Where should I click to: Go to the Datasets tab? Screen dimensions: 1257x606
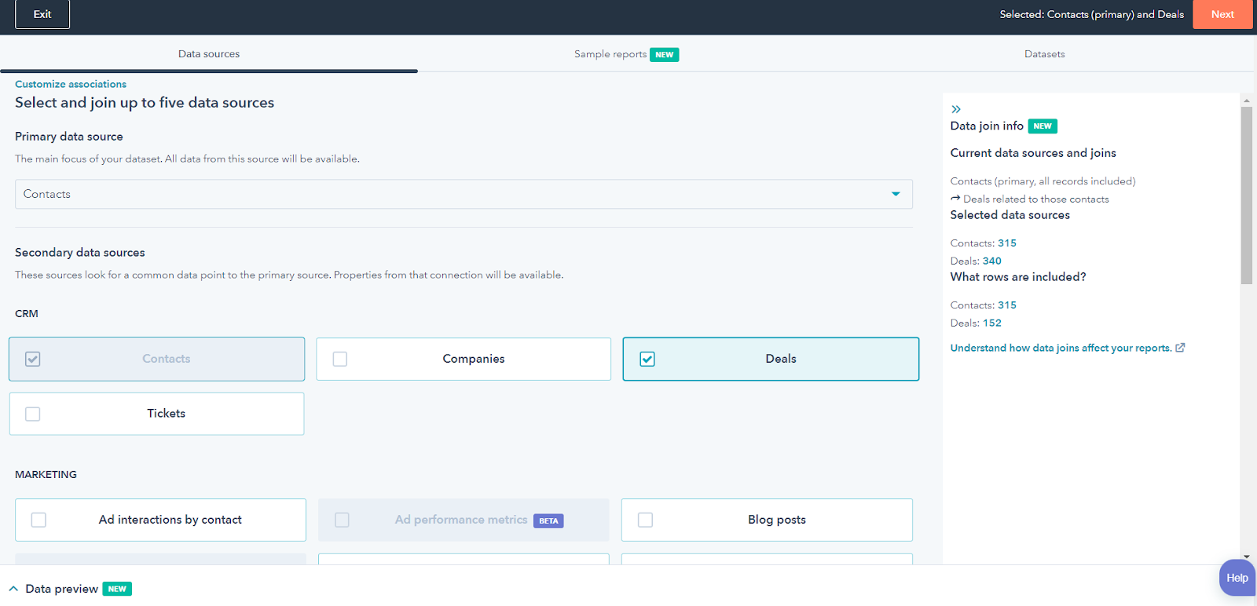click(x=1044, y=54)
